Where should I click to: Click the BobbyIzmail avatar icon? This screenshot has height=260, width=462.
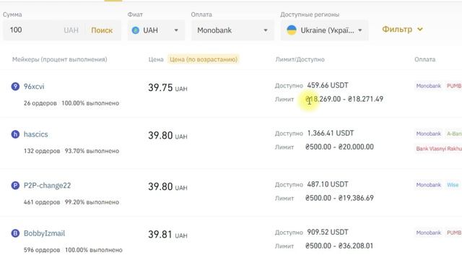pos(15,233)
